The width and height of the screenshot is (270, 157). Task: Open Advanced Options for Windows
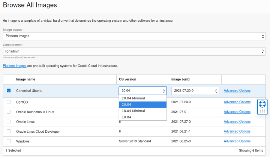coord(237,141)
